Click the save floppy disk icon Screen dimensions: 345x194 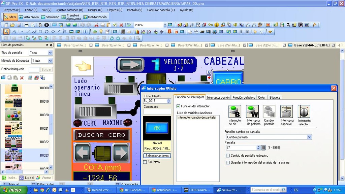19,25
